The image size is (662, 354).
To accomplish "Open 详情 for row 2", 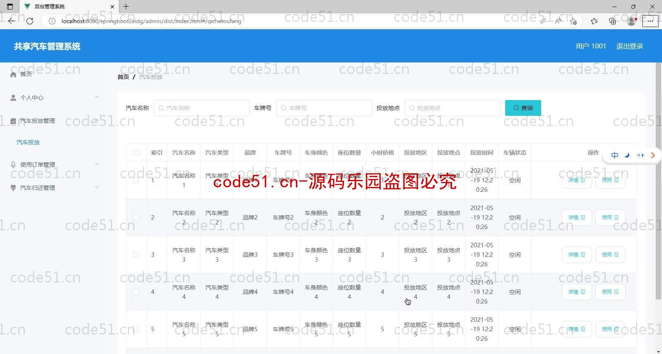I will (x=577, y=218).
